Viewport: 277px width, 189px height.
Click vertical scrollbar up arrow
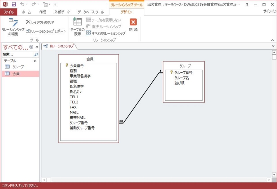coord(274,52)
